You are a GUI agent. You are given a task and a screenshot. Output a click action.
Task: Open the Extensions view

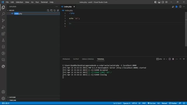pos(3,34)
